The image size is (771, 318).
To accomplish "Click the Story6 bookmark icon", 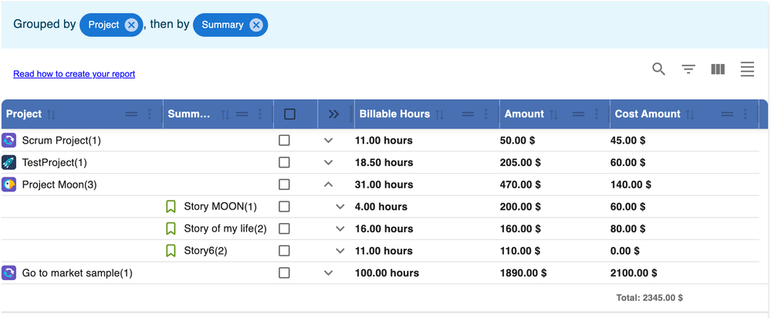I will [171, 251].
